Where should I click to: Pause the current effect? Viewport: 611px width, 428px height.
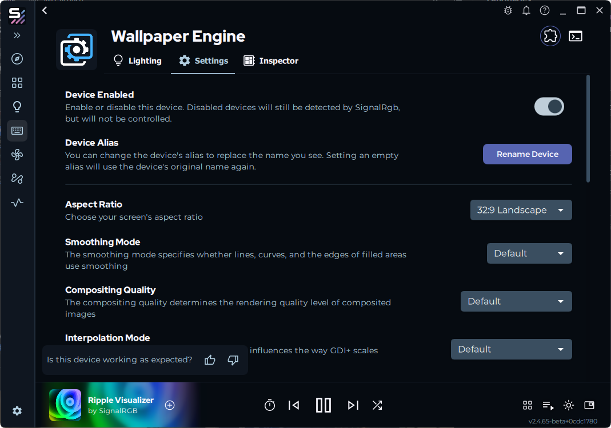click(x=324, y=405)
